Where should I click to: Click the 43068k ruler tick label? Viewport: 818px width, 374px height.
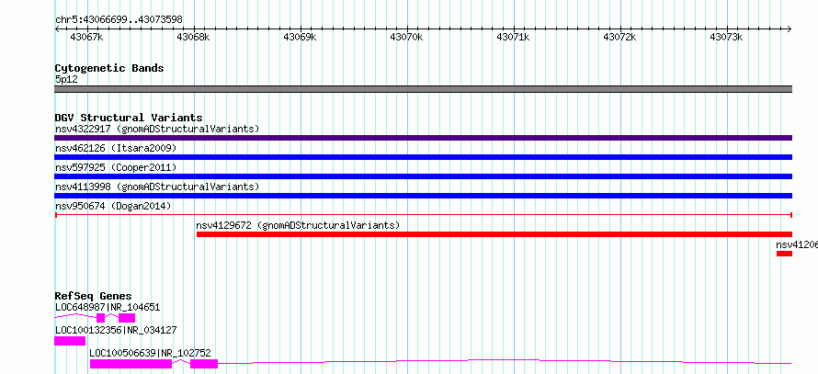[x=193, y=37]
